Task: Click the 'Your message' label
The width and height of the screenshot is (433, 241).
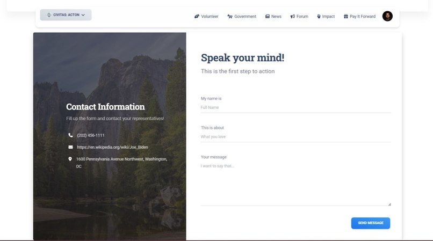Action: coord(213,157)
